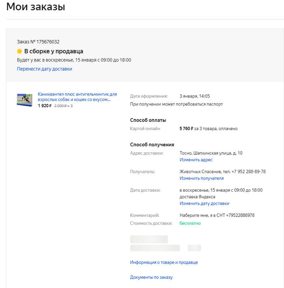
Task: Click the product price 1 920 ₽
Action: click(x=44, y=106)
